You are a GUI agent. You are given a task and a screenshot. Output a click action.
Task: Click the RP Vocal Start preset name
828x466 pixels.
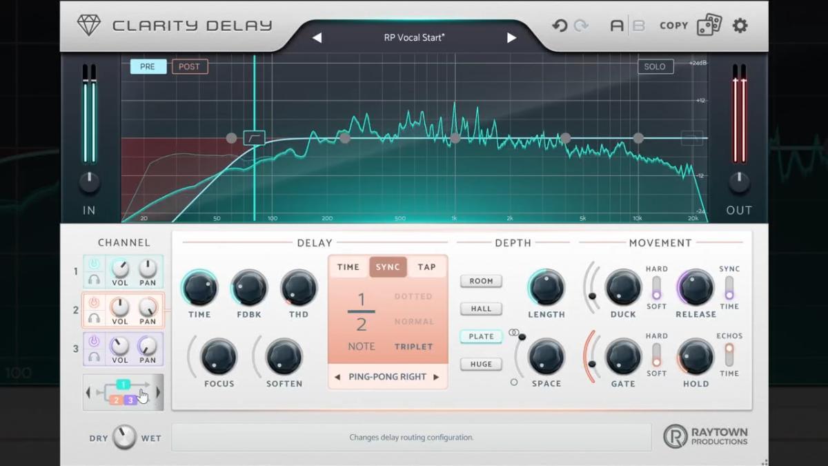coord(414,37)
